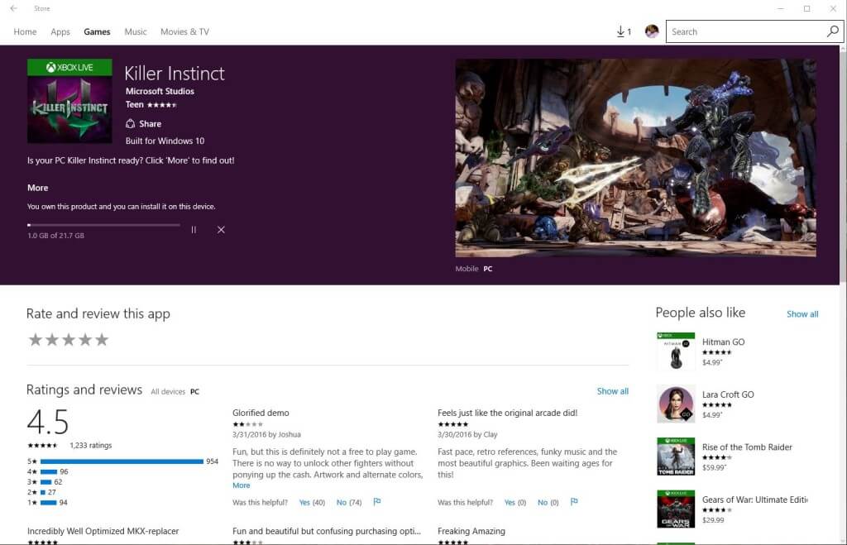Open the user account avatar
The height and width of the screenshot is (545, 847).
(x=652, y=31)
